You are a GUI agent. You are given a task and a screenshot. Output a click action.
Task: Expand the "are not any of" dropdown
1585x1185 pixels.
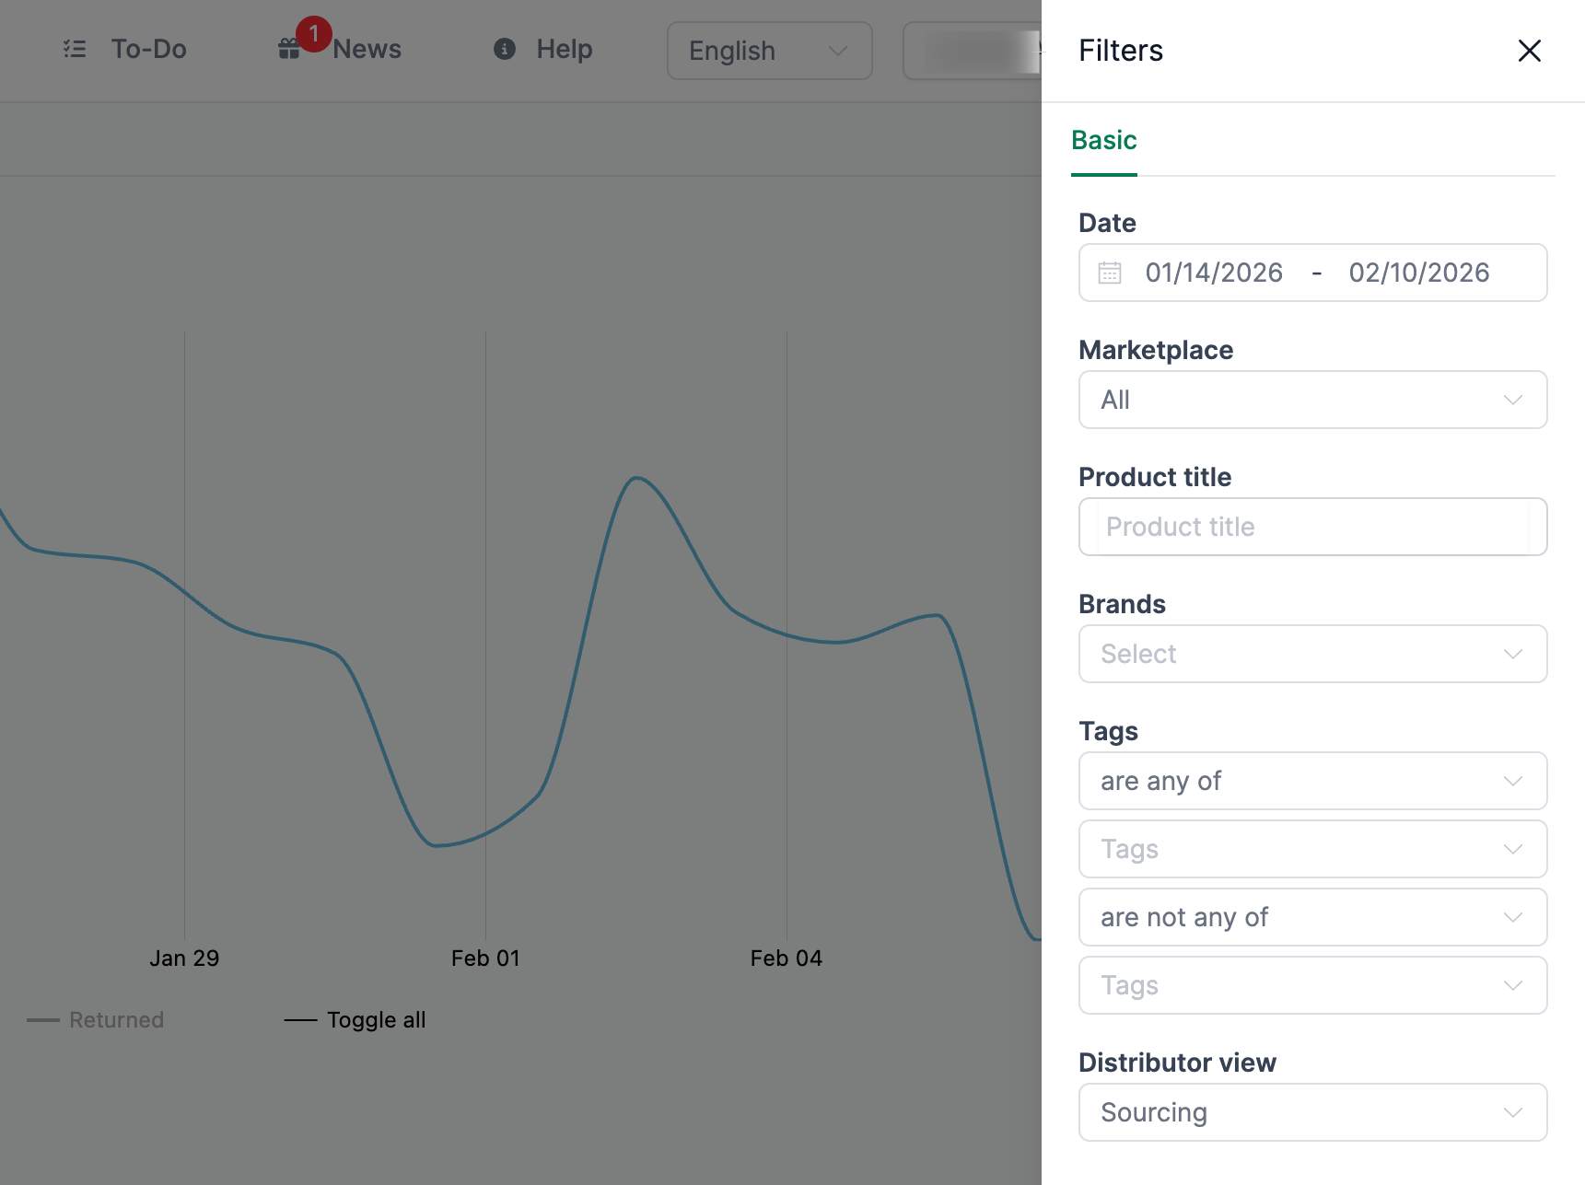pyautogui.click(x=1311, y=917)
